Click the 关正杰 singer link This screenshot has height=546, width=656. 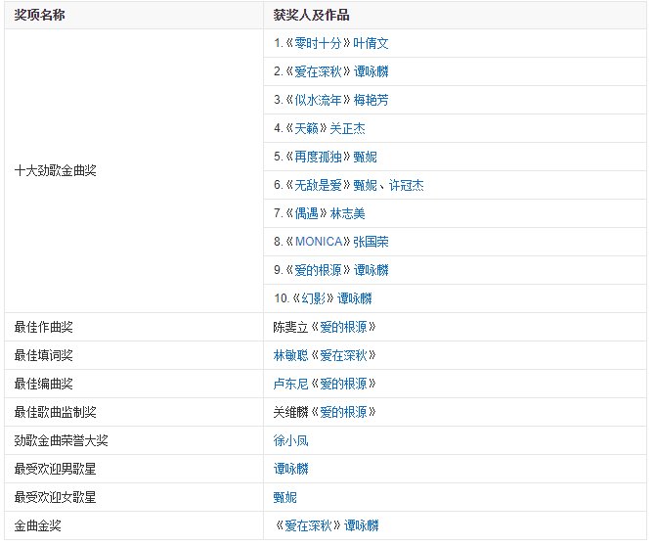coord(348,129)
